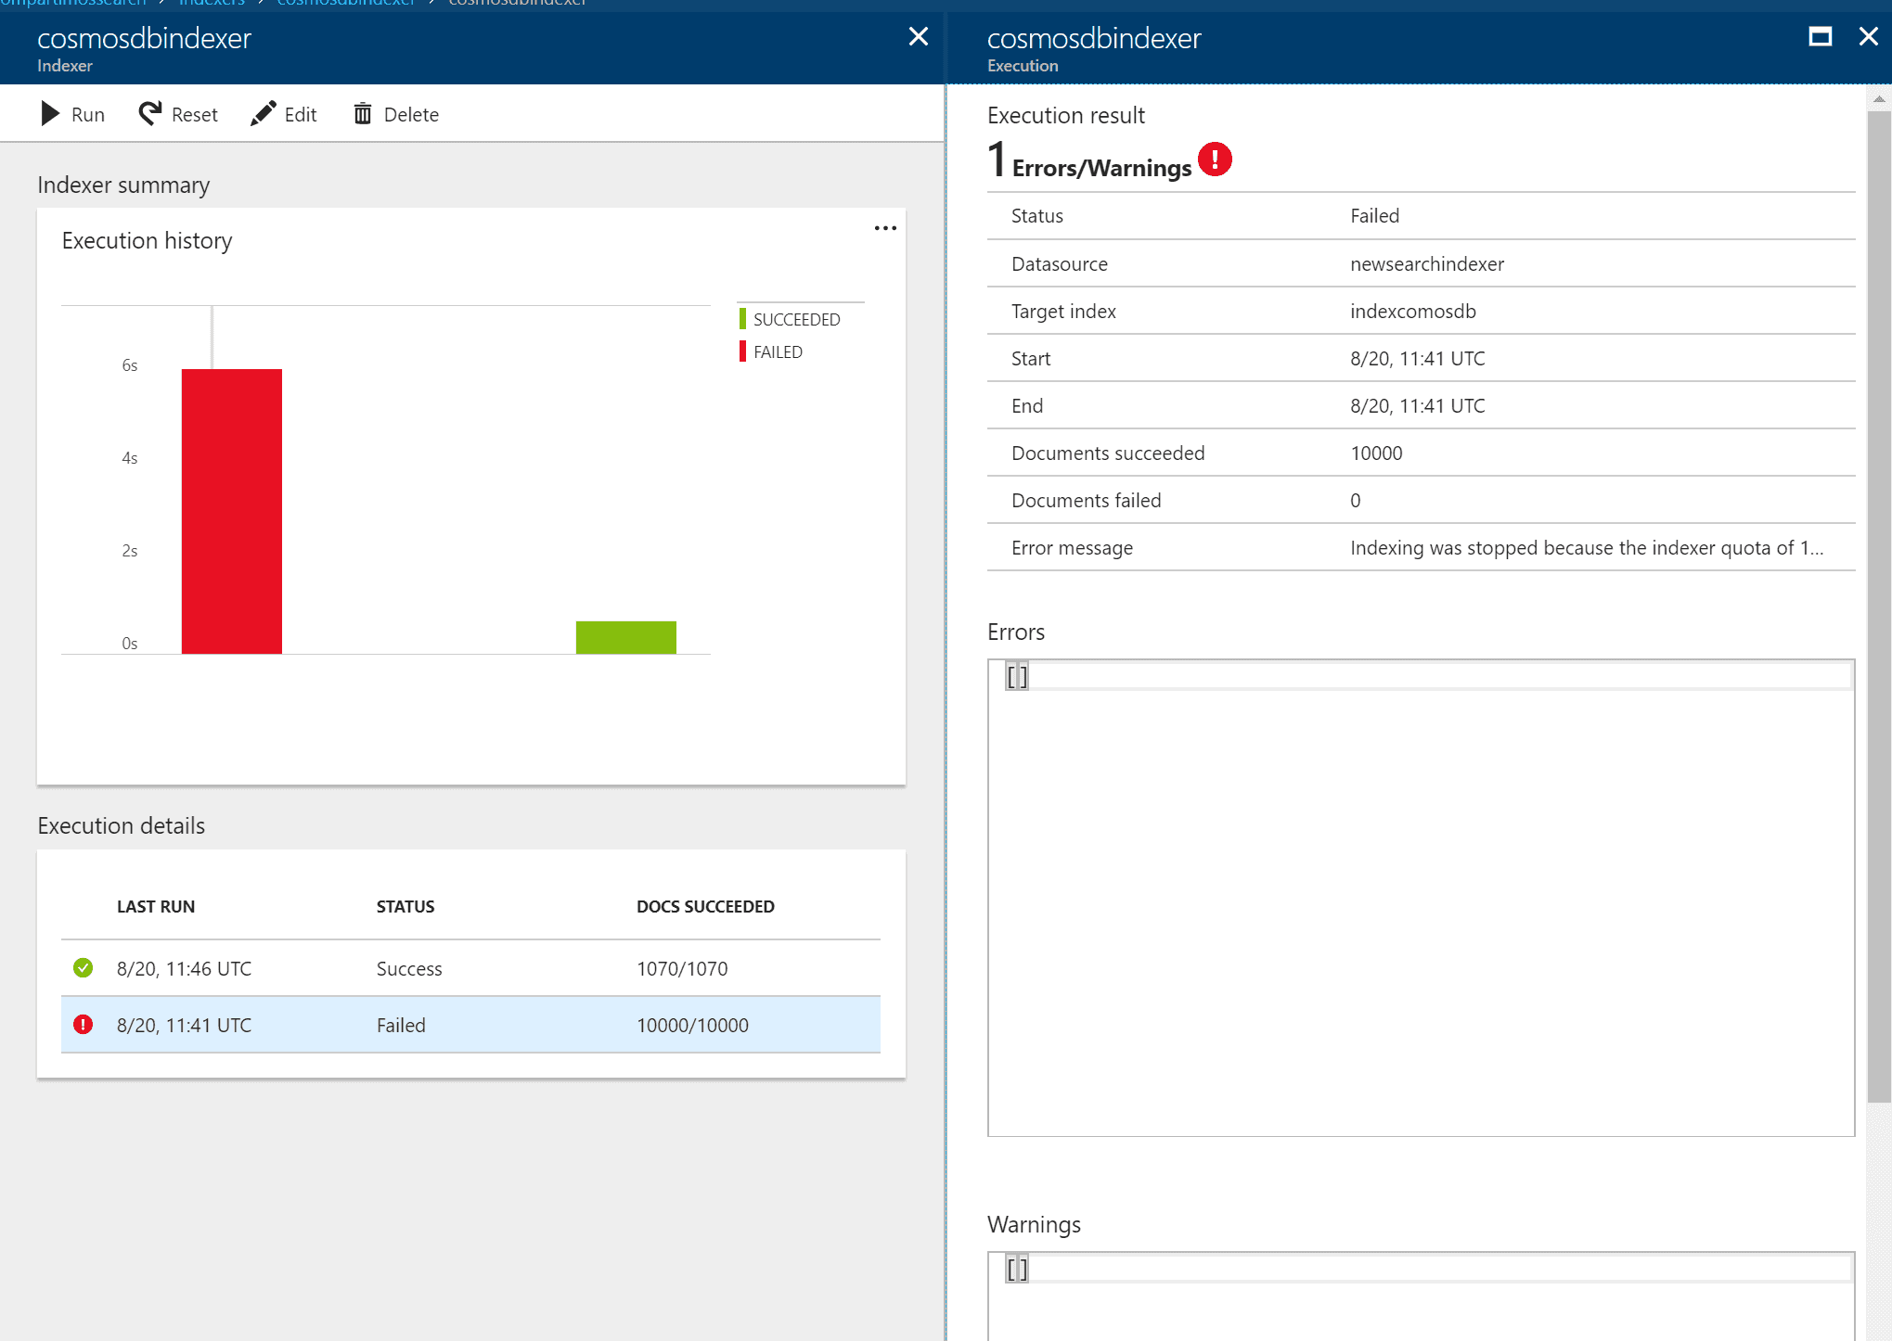Click the Edit pencil icon
The width and height of the screenshot is (1892, 1341).
click(x=264, y=114)
